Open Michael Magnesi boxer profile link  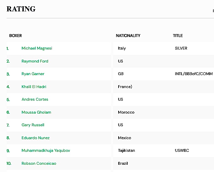[x=37, y=48]
